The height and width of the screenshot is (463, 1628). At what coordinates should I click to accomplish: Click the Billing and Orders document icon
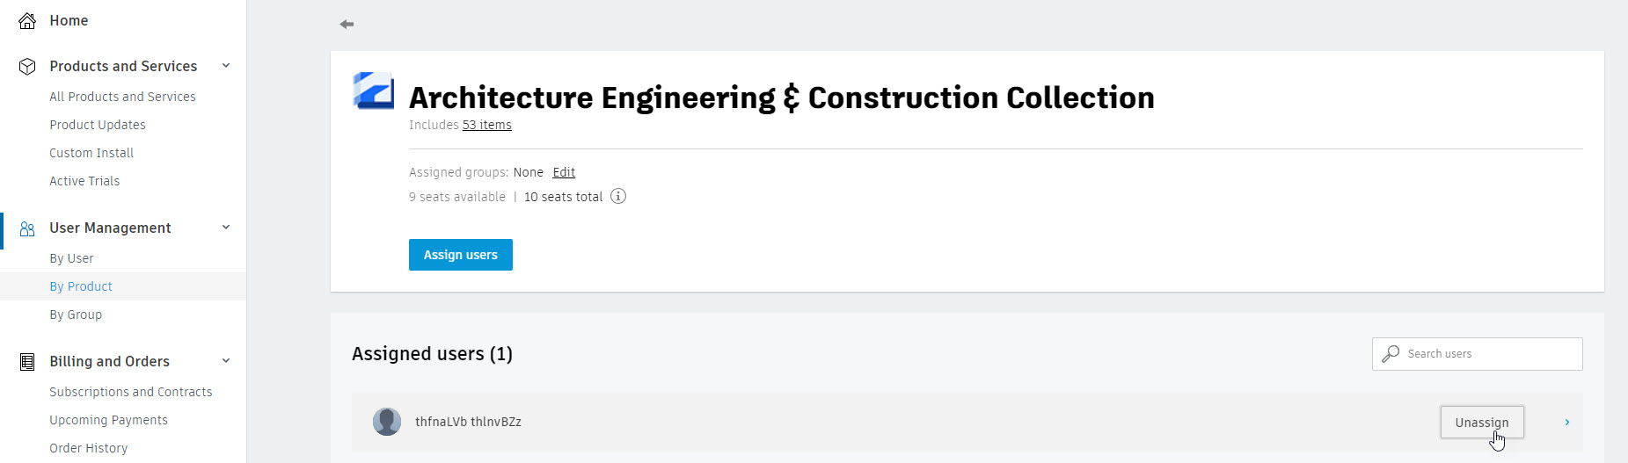click(27, 361)
